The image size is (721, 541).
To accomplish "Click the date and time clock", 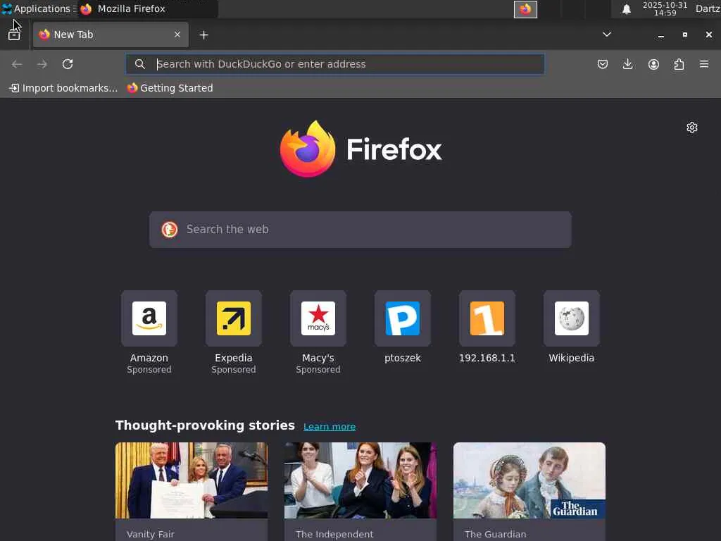I will tap(665, 8).
